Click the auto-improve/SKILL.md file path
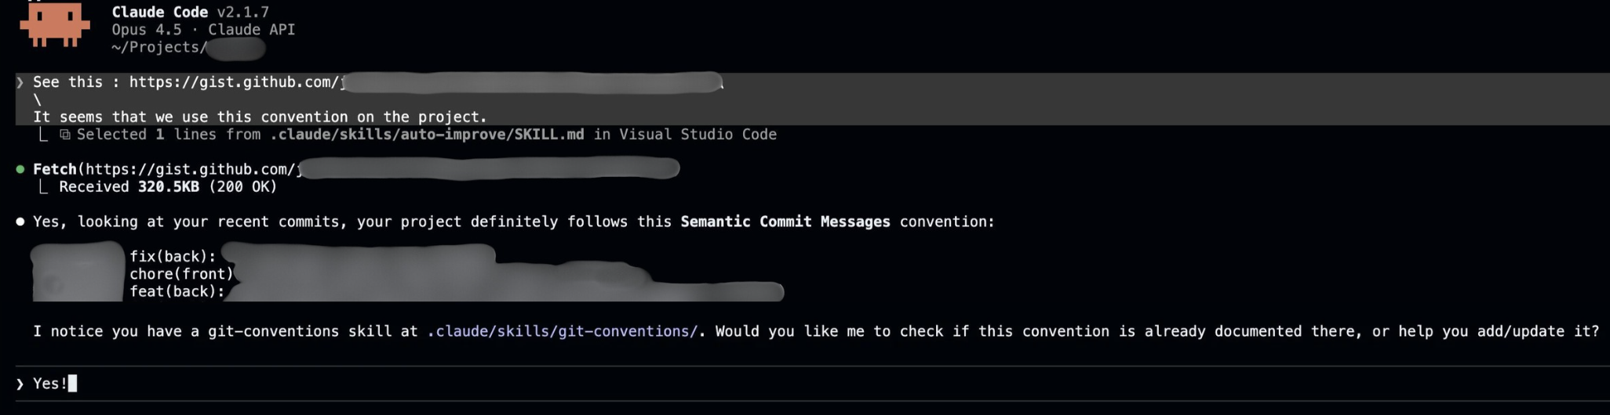This screenshot has height=415, width=1610. (x=427, y=135)
